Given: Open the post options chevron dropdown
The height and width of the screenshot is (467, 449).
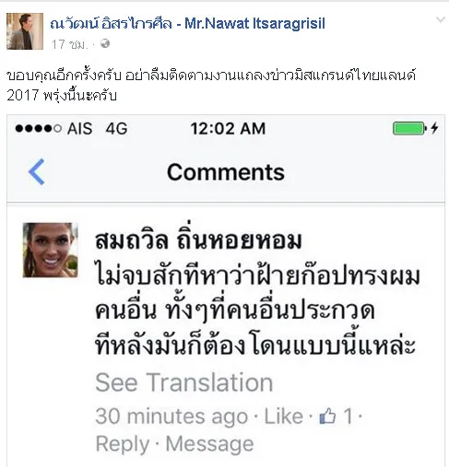Looking at the screenshot, I should [441, 20].
